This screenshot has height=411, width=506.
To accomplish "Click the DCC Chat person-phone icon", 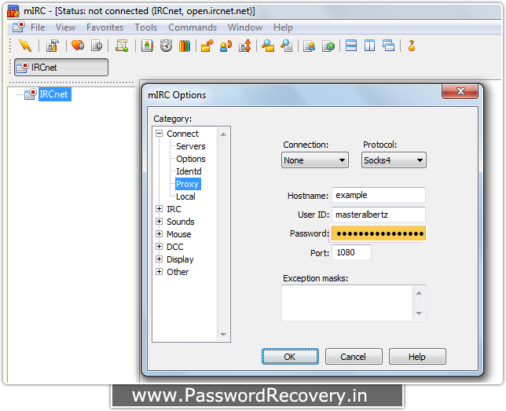I will pos(226,46).
